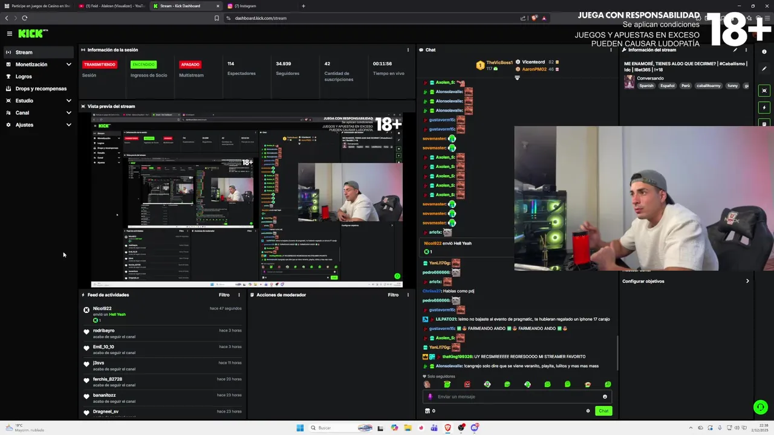
Task: Click the APAGADO multistream badge
Action: point(190,65)
